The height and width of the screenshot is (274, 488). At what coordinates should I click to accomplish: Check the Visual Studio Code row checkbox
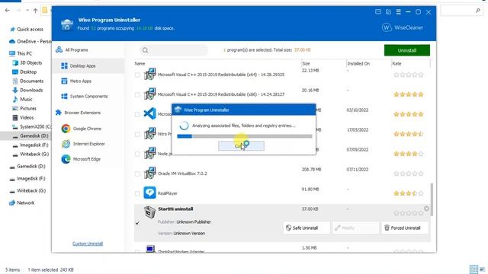(x=137, y=114)
